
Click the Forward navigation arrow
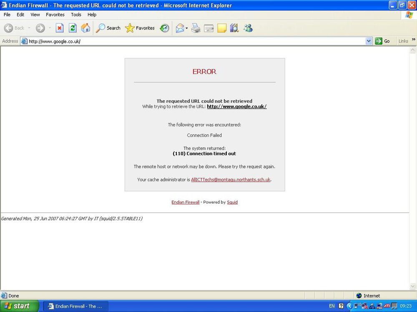point(40,28)
